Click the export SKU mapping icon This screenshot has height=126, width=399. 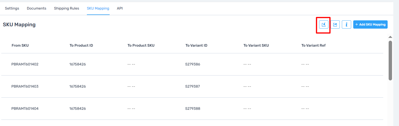point(335,24)
